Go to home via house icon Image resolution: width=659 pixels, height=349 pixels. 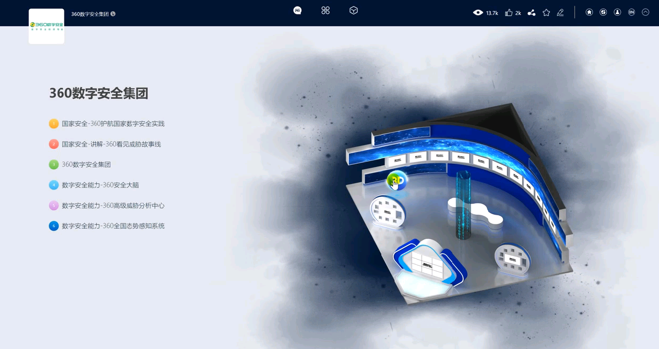pos(589,12)
